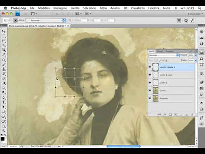205x154 pixels.
Task: Select the Livello 1 copia layer row
Action: coord(171,75)
